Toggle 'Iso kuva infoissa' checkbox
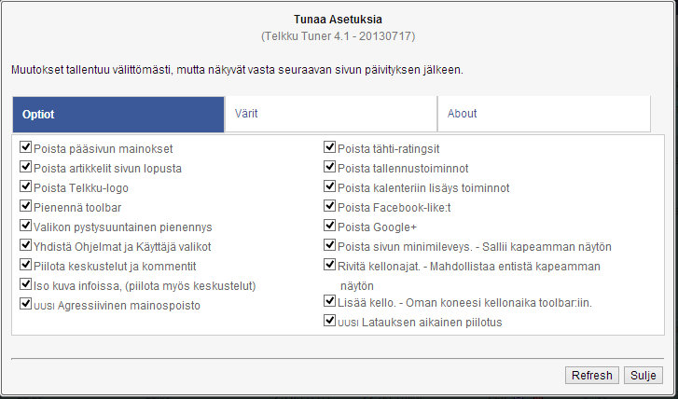 click(x=25, y=284)
